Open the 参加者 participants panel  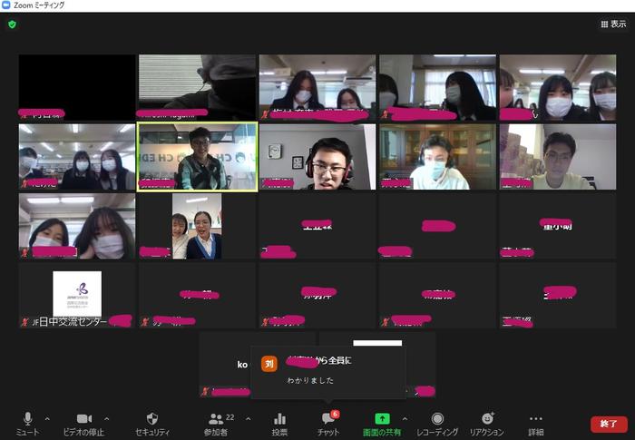tap(216, 424)
